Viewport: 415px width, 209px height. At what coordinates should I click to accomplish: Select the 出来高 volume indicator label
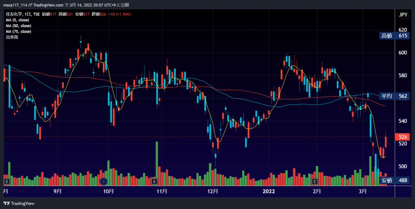(x=12, y=37)
